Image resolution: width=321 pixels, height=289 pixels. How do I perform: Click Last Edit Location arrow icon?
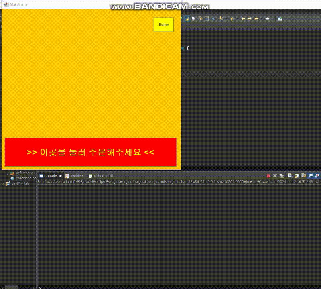click(243, 18)
